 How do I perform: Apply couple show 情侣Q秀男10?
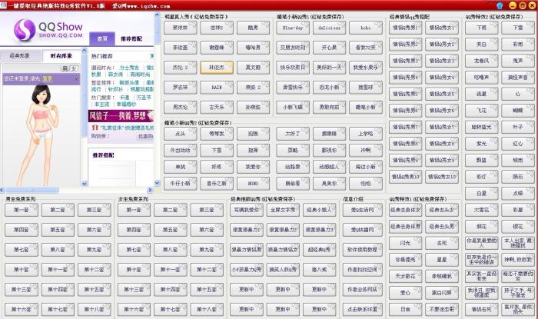(405, 177)
